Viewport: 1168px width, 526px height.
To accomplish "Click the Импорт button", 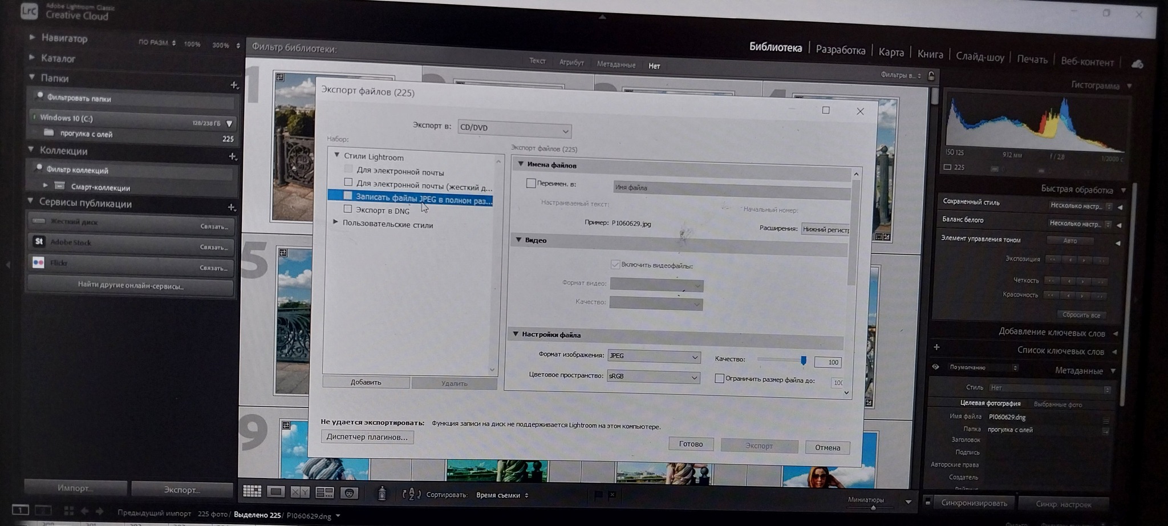I will [x=75, y=488].
